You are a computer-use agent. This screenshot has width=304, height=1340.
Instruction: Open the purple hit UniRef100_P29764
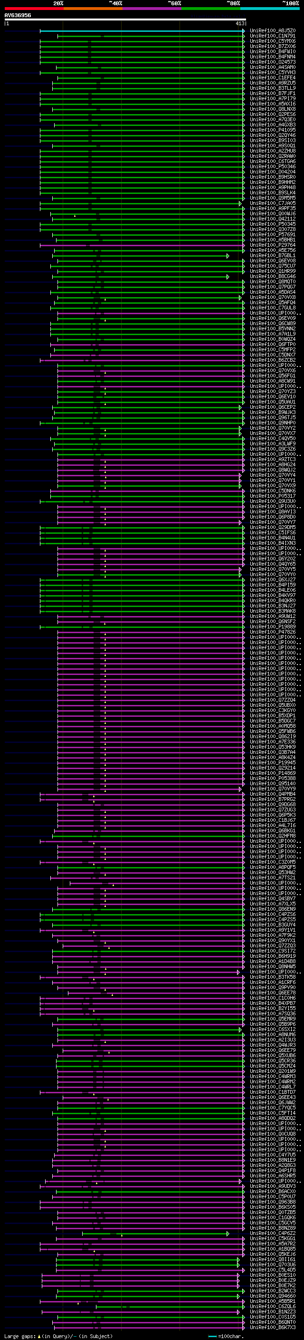pos(272,245)
